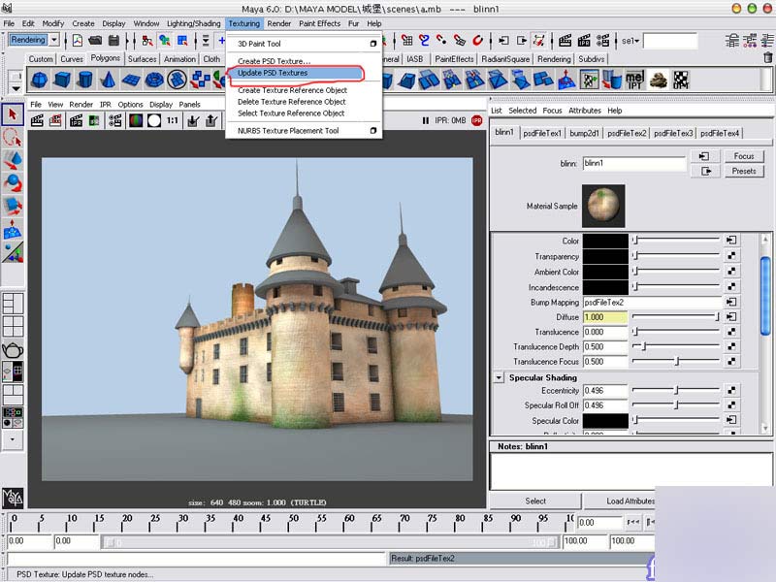Click the Eccentricity slider
Viewport: 776px width, 582px height.
(x=675, y=391)
